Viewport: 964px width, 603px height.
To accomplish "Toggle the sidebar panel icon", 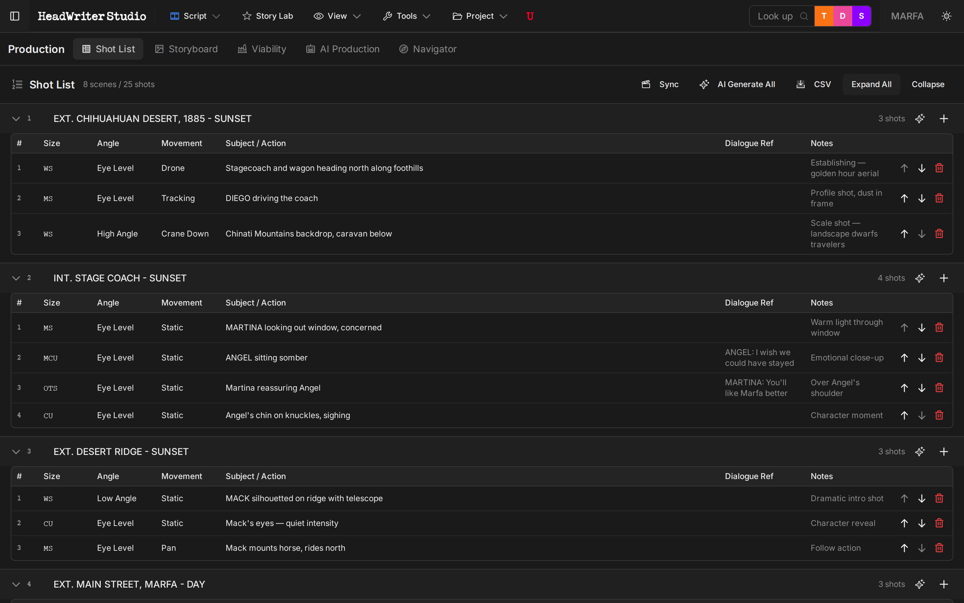I will point(15,16).
